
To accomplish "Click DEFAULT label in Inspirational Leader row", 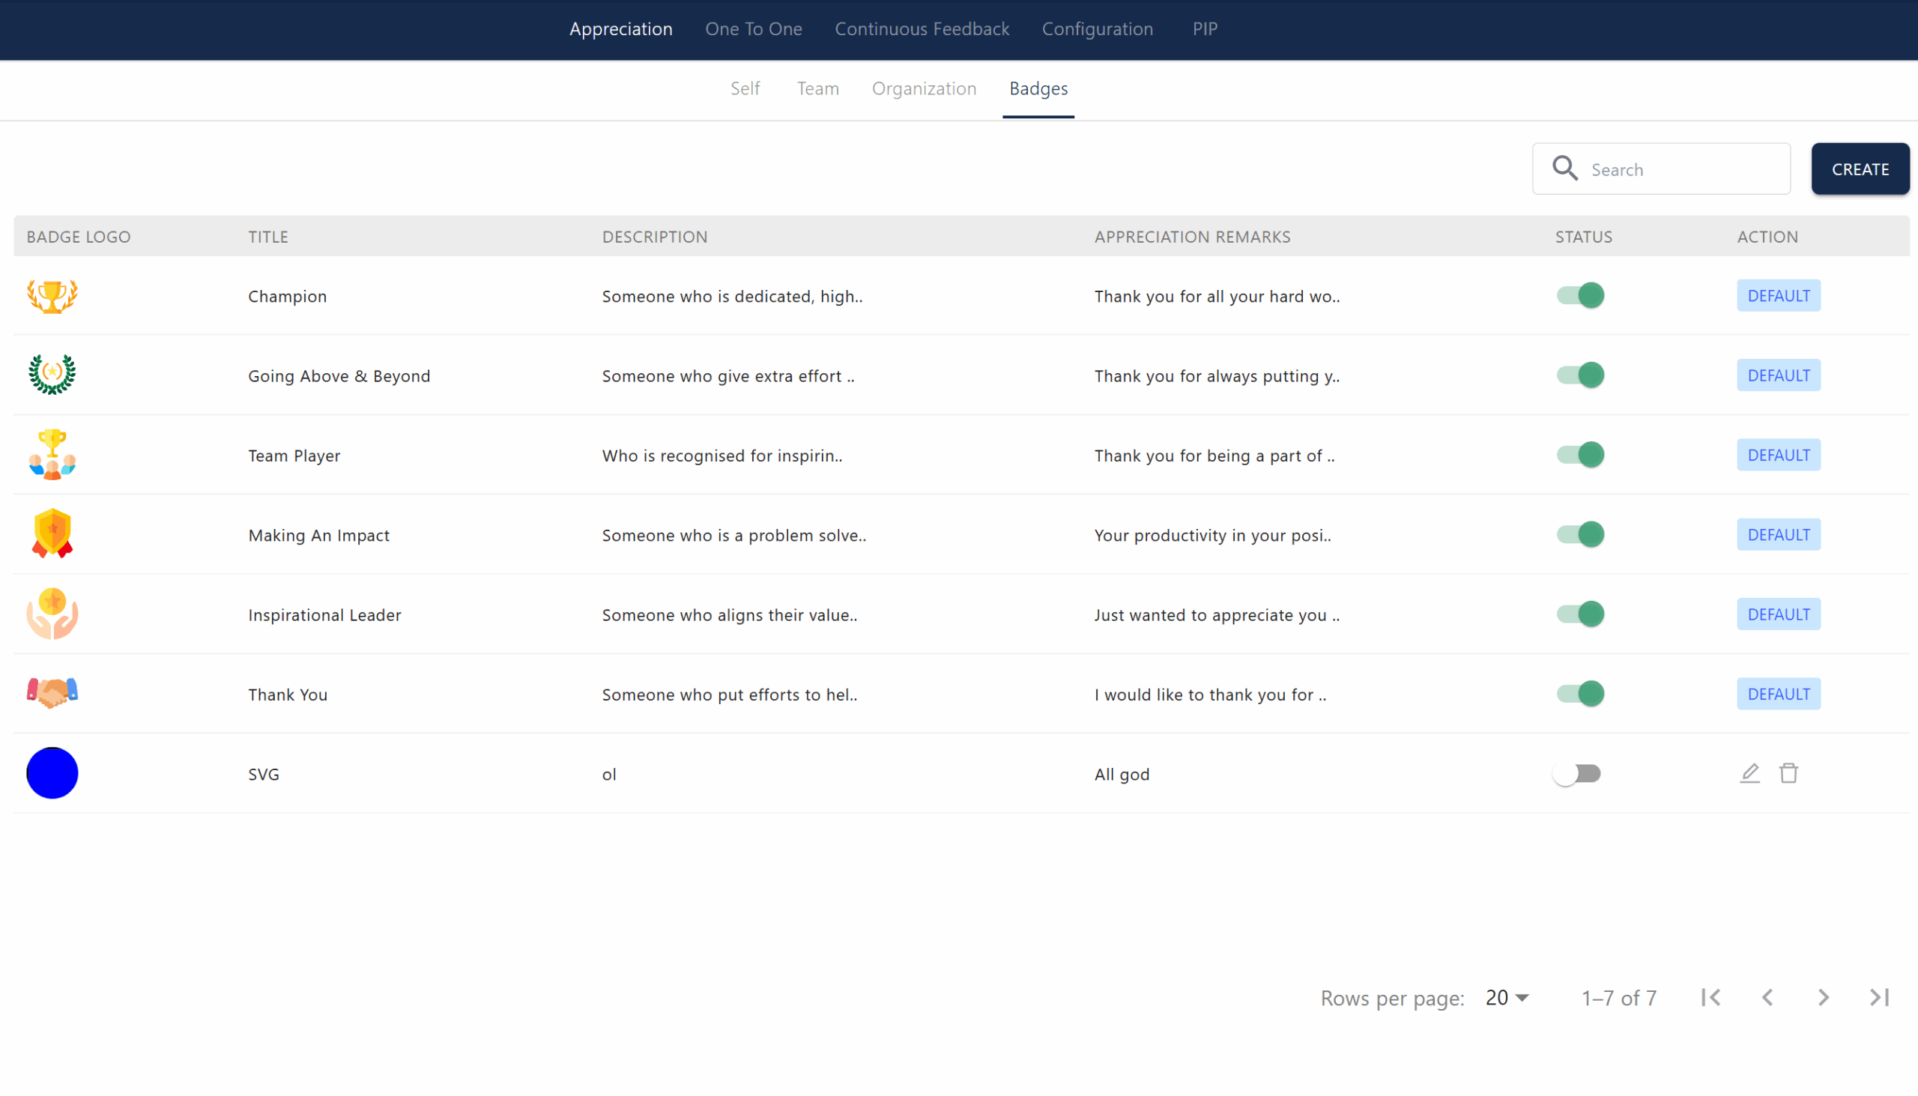I will (x=1778, y=615).
